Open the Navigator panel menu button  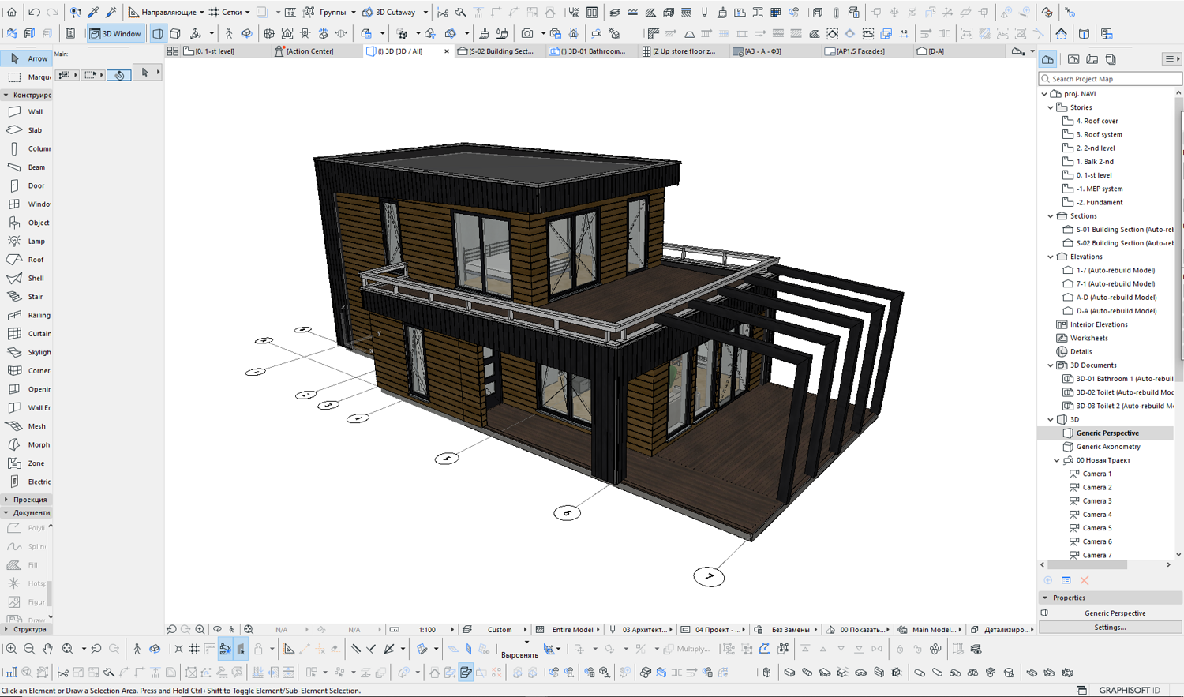coord(1172,59)
